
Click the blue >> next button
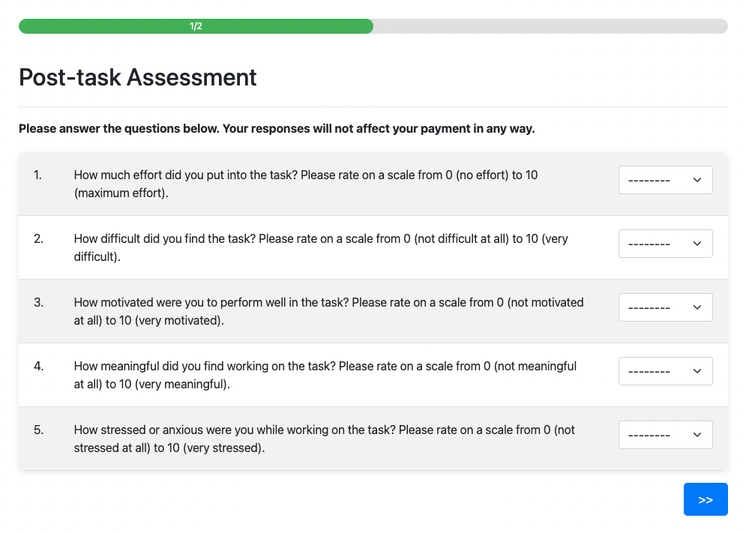[705, 499]
